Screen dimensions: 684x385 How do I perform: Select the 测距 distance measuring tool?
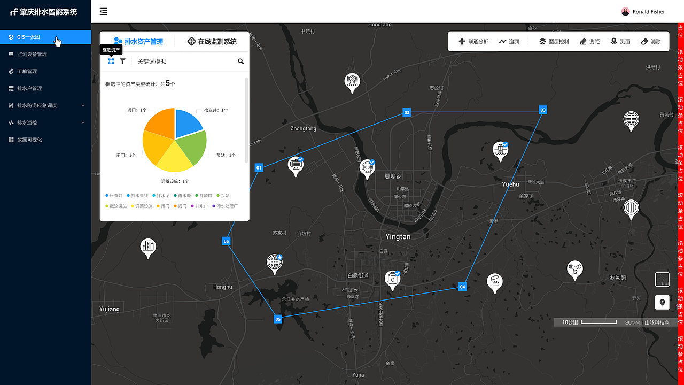tap(590, 41)
